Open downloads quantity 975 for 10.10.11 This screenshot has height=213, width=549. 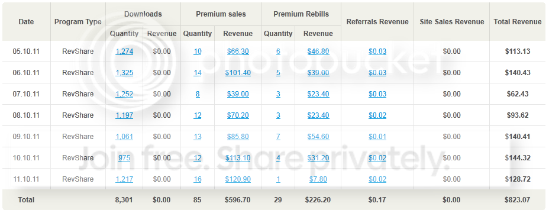(x=124, y=158)
